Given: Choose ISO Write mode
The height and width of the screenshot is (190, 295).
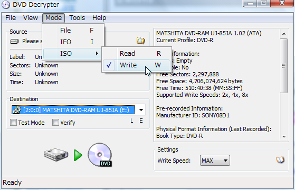Looking at the screenshot, I should coord(137,65).
